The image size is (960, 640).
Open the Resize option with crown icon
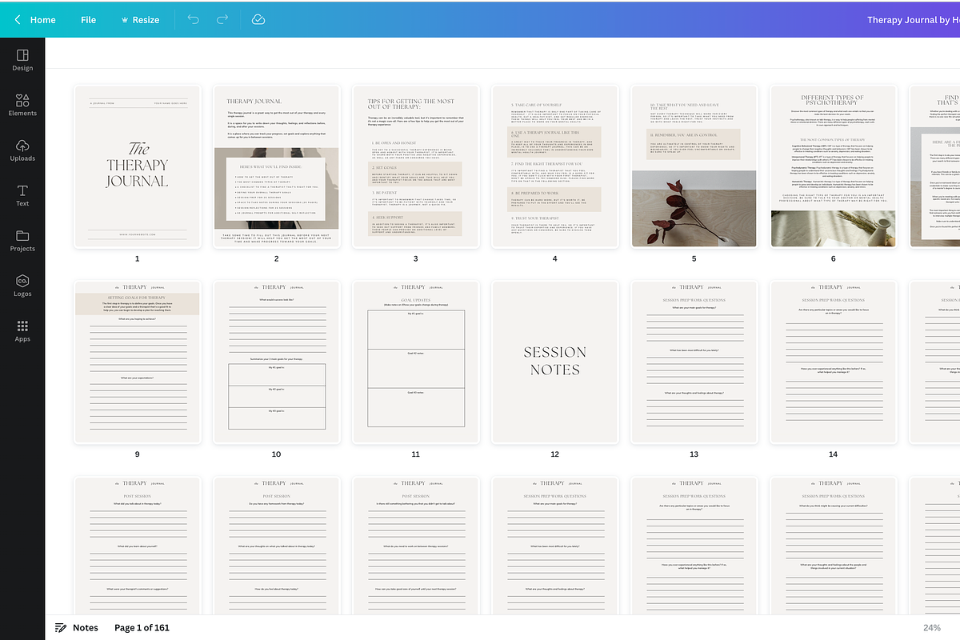tap(140, 20)
